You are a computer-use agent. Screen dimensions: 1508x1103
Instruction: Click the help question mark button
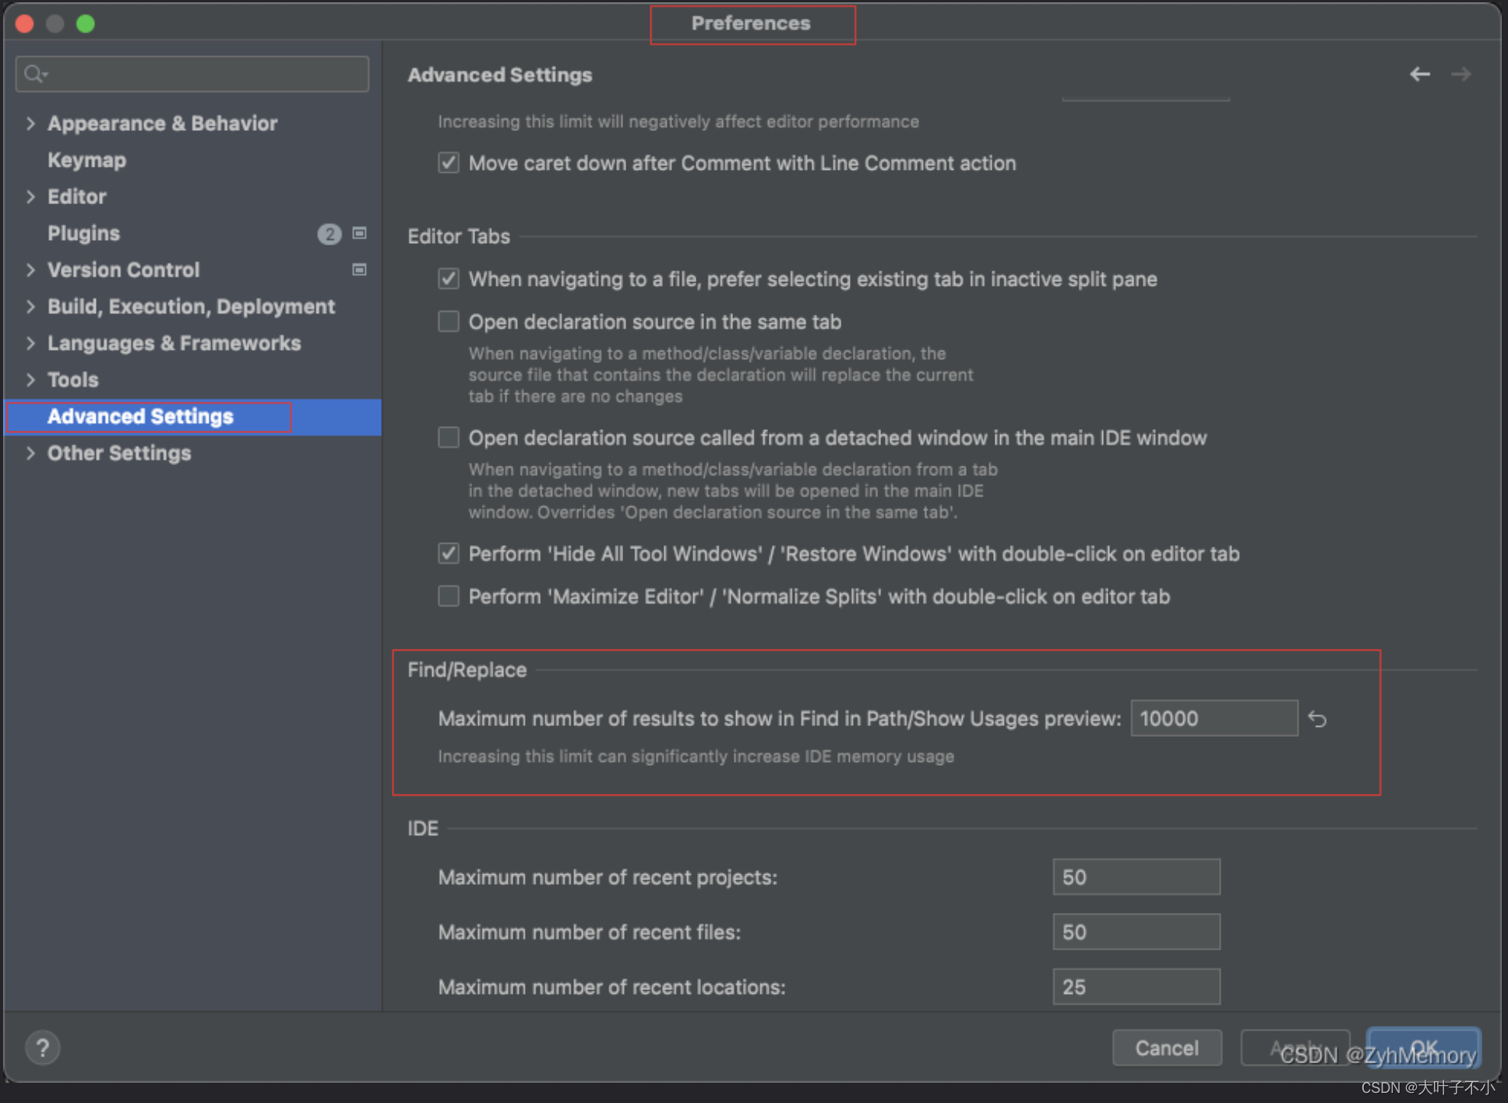pyautogui.click(x=43, y=1048)
